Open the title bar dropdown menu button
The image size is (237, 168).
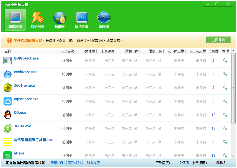pyautogui.click(x=208, y=4)
